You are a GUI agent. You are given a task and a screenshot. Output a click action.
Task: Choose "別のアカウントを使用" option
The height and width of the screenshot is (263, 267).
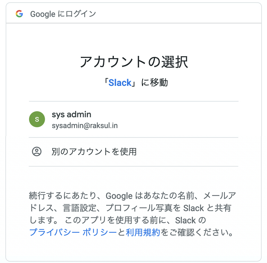click(94, 151)
